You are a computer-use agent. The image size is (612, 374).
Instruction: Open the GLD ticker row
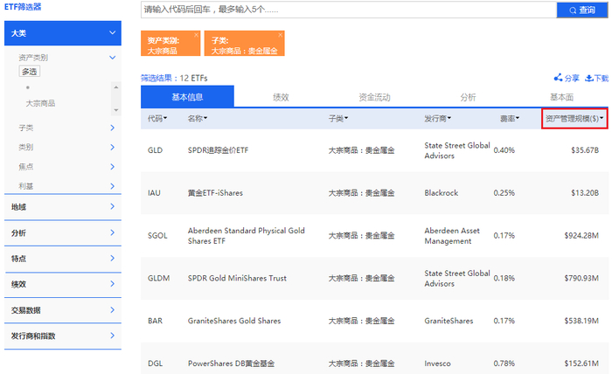click(x=155, y=150)
